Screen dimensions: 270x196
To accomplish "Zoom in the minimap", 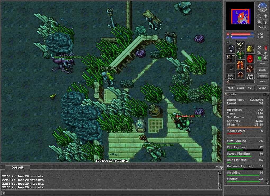I will 259,22.
